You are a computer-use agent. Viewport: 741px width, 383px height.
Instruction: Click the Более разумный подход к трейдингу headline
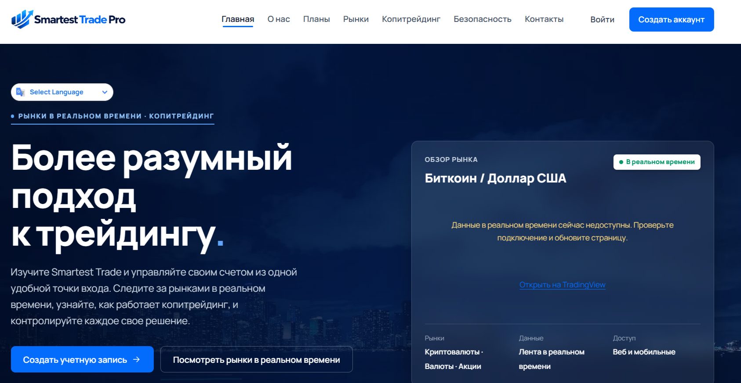pos(152,197)
